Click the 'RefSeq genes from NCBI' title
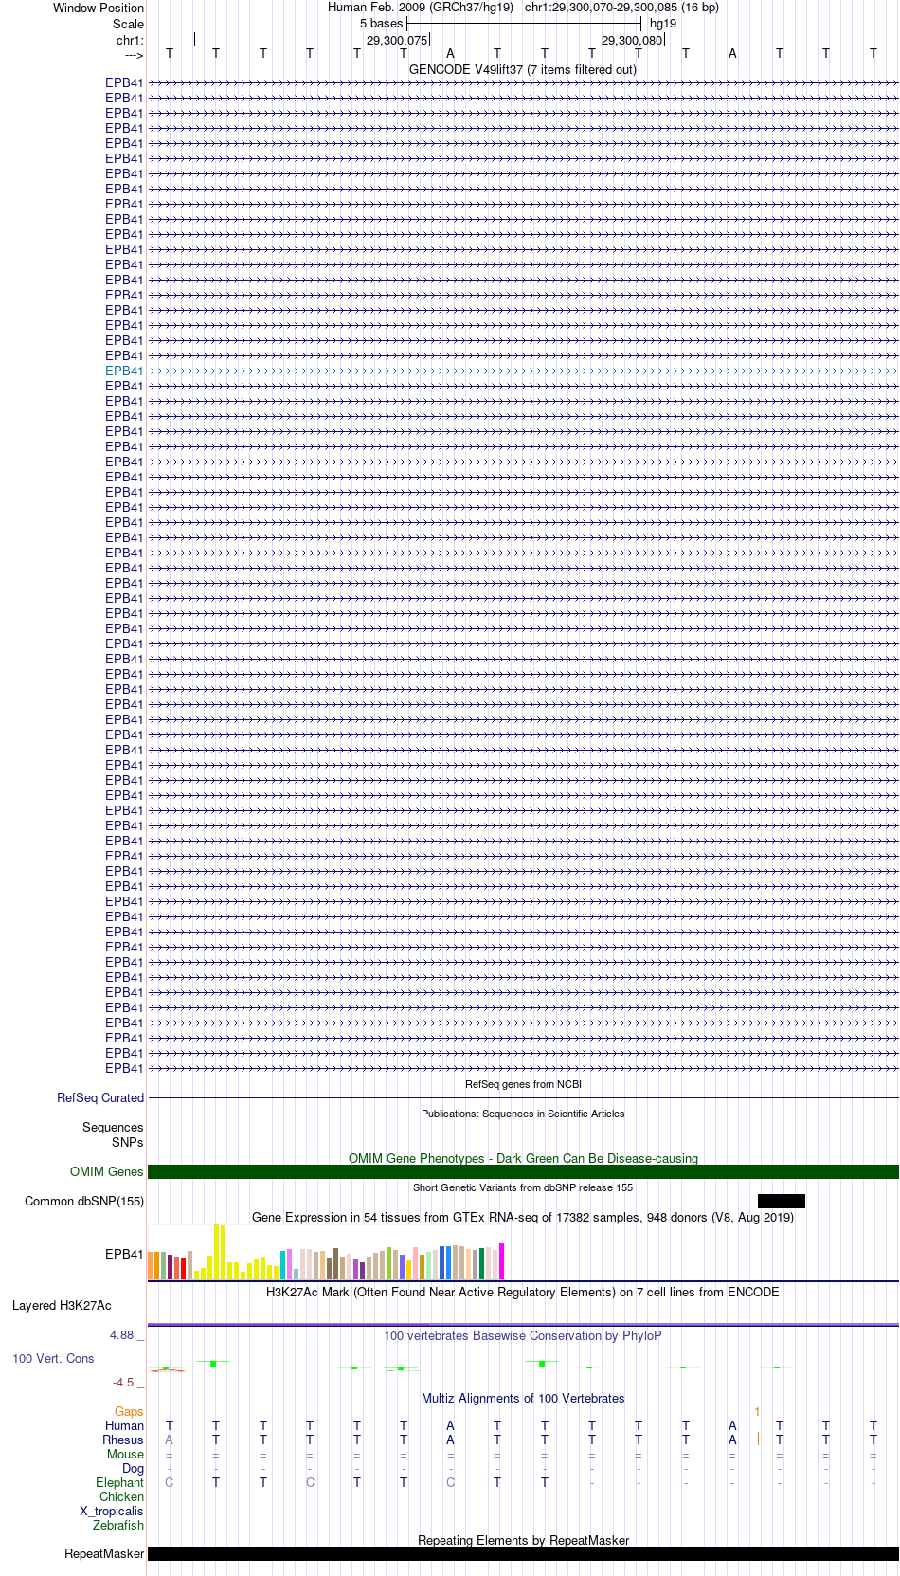The image size is (900, 1576). 523,1084
